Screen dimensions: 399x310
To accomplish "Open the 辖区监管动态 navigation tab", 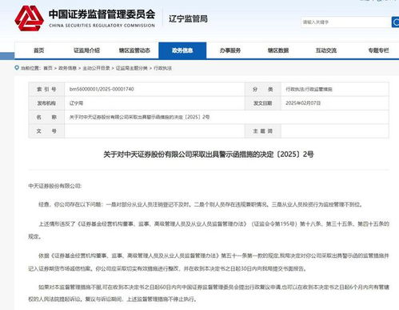I will tap(134, 50).
